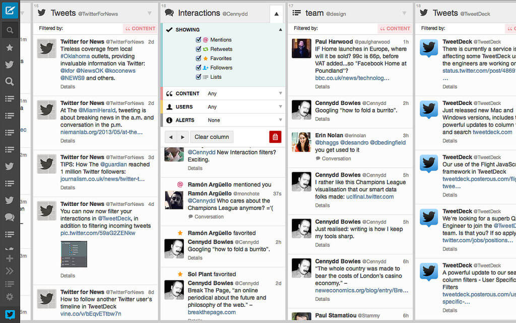The width and height of the screenshot is (516, 323).
Task: Open the pic.twitter.com/59aG2ZENkw link
Action: pos(98,233)
